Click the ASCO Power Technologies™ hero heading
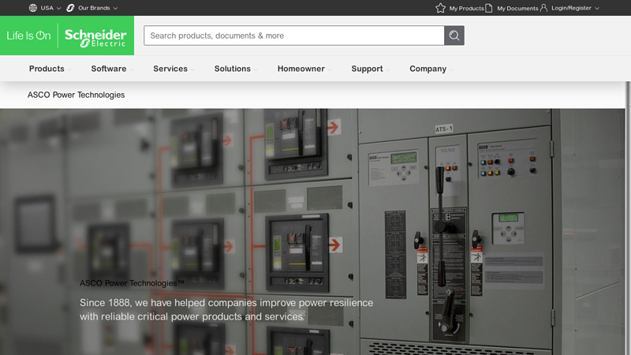The image size is (631, 355). point(132,283)
